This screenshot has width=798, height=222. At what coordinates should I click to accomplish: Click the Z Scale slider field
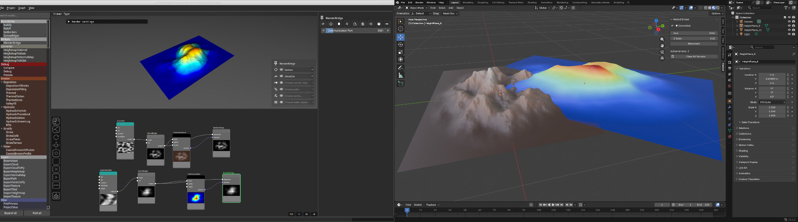point(694,38)
